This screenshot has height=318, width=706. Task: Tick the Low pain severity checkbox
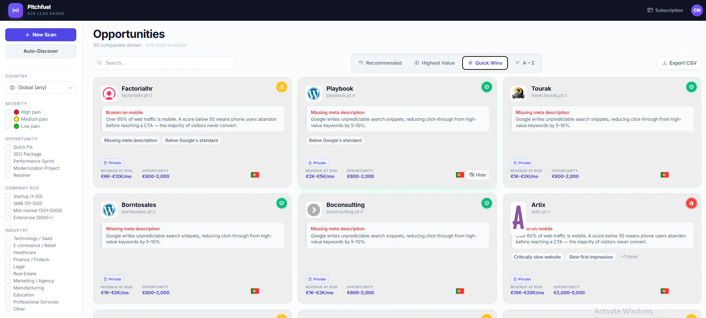8,126
